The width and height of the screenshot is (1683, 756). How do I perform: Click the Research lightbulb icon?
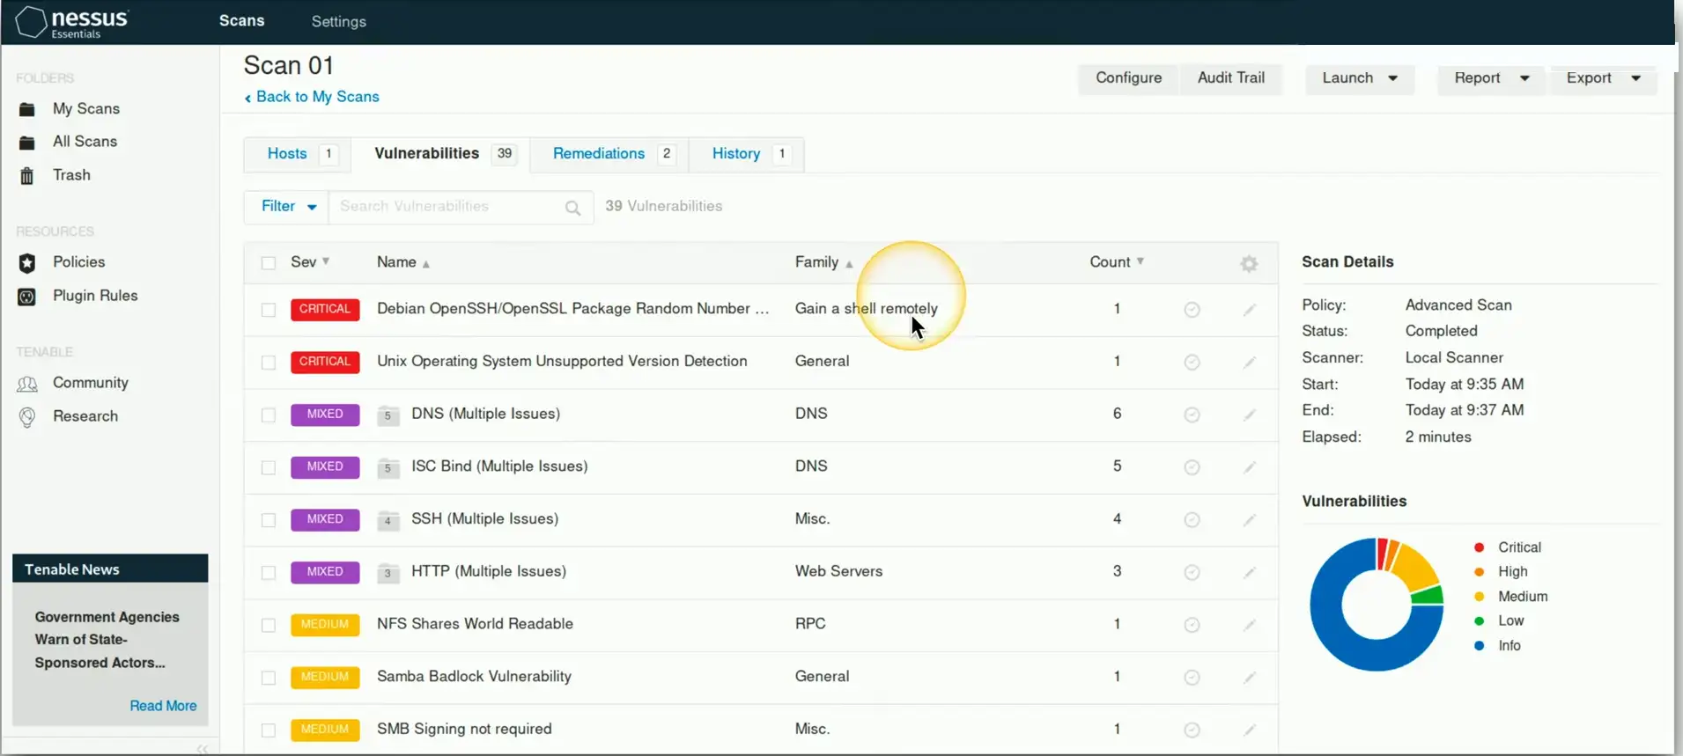[27, 417]
